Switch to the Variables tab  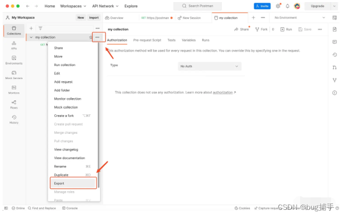tap(189, 40)
